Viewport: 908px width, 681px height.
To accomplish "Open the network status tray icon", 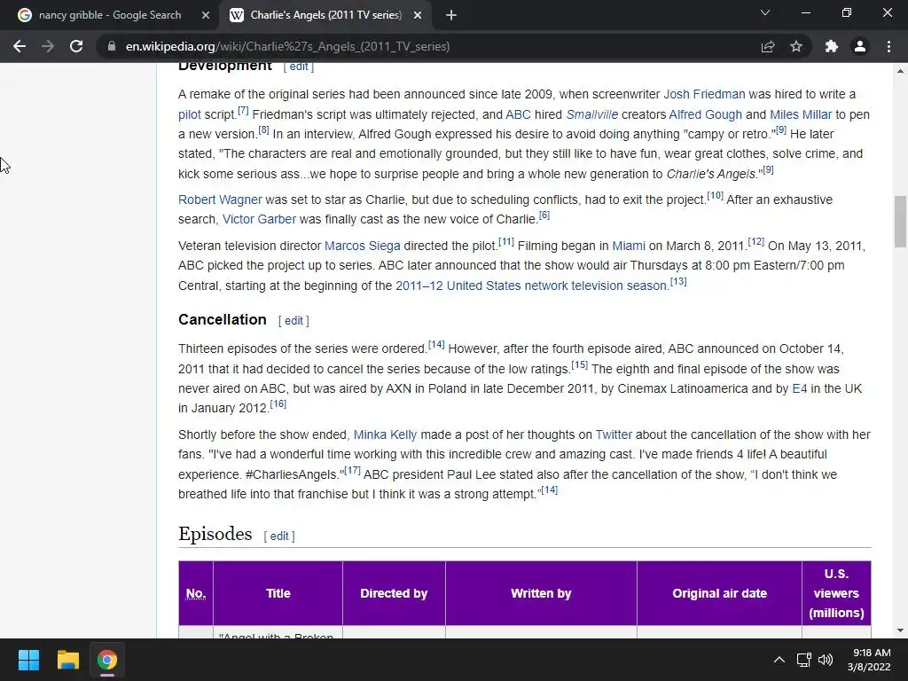I will pos(803,660).
